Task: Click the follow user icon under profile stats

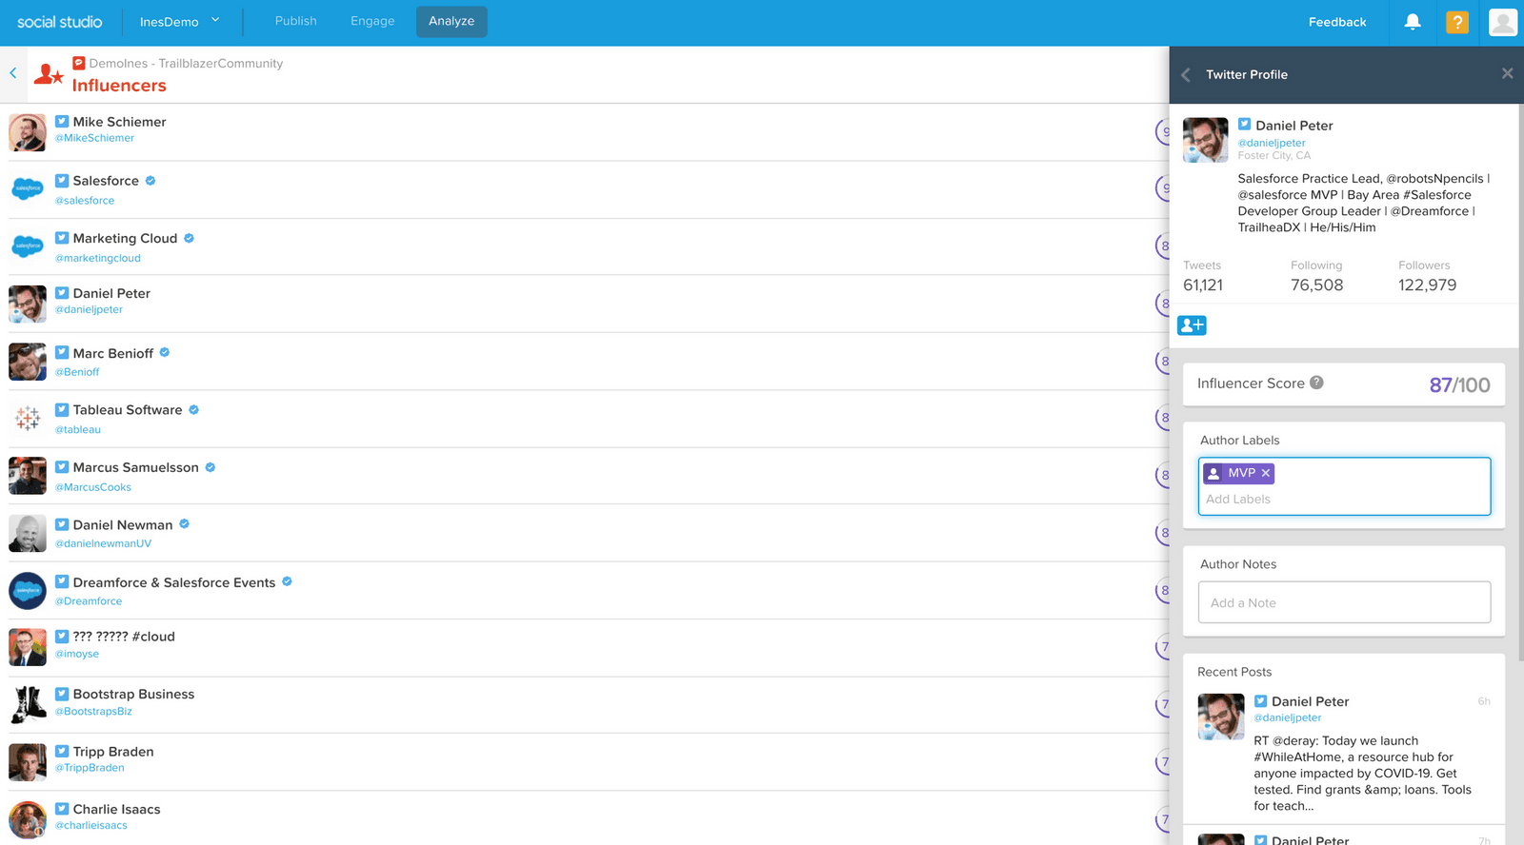Action: [1192, 325]
